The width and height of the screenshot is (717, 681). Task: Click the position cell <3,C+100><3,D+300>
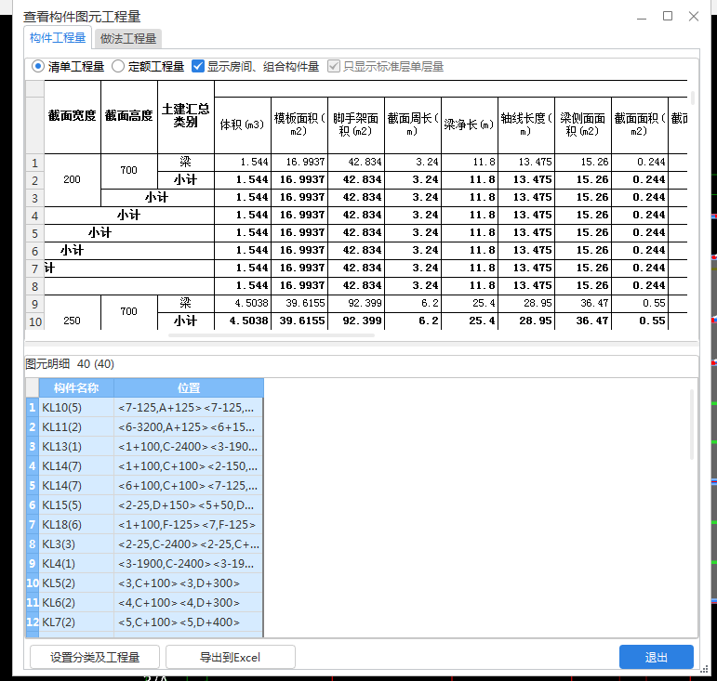189,583
